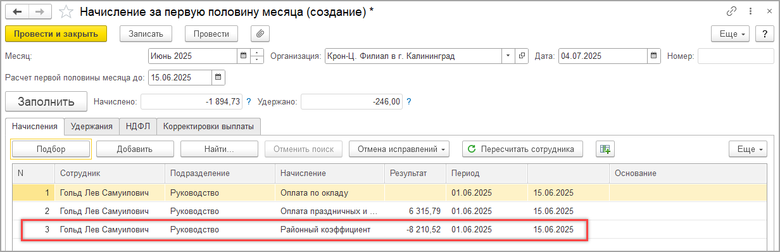Open top Еще menu
The width and height of the screenshot is (780, 252).
pyautogui.click(x=731, y=34)
